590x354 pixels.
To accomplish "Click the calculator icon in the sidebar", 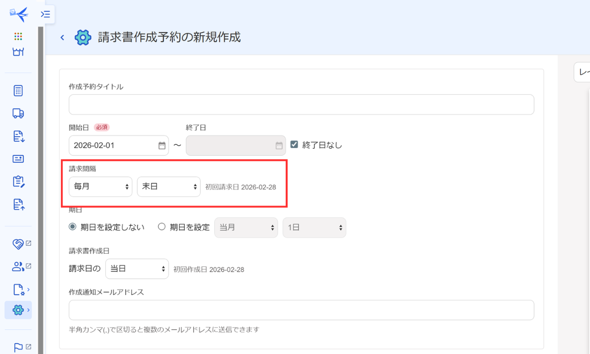I will point(18,90).
